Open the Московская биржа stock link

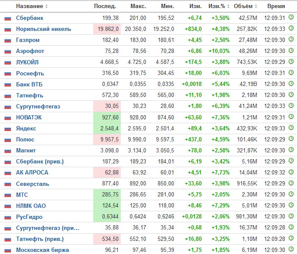coord(42,250)
